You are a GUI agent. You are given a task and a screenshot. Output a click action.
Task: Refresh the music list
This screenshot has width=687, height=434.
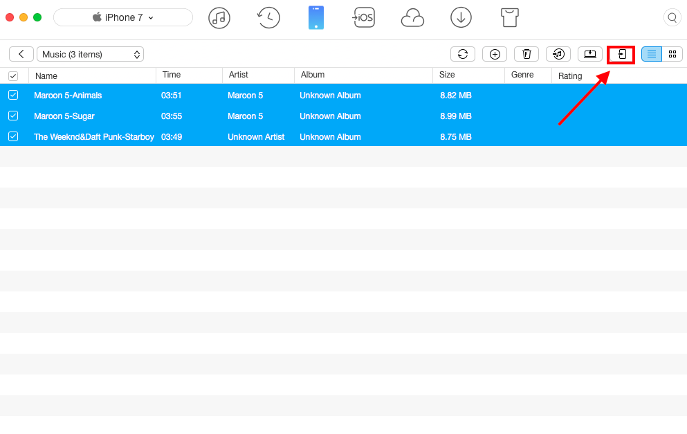tap(463, 54)
